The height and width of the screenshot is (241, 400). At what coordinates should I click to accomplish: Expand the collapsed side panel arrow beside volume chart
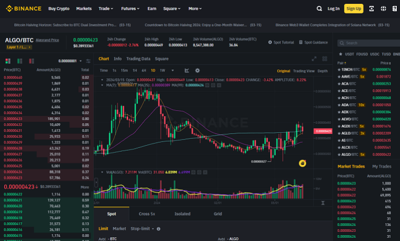(x=96, y=182)
